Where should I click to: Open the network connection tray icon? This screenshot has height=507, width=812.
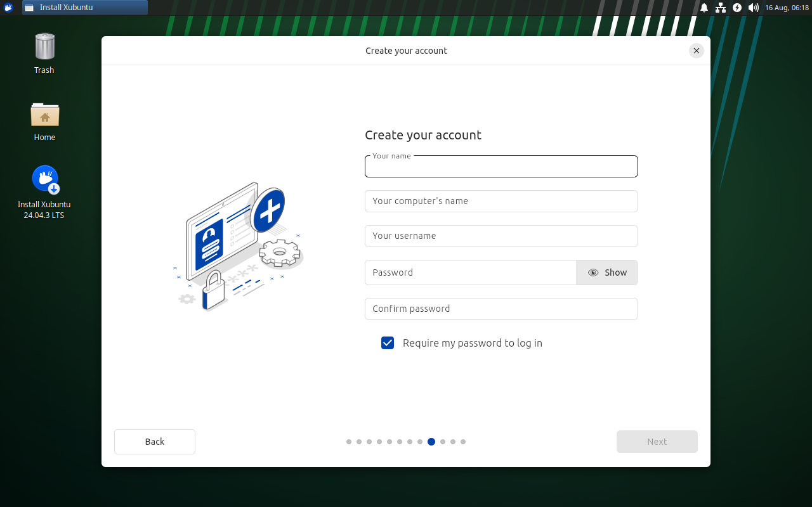721,8
